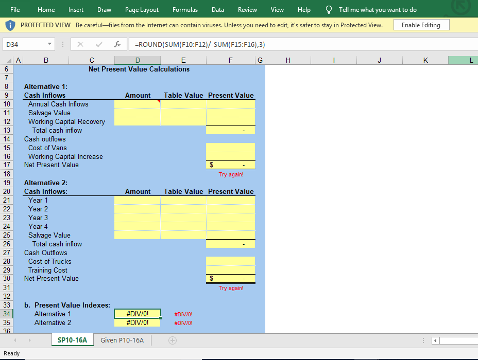
Task: Select column D header
Action: (138, 60)
